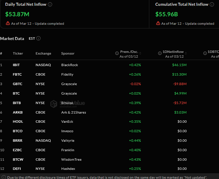Click the Exchange column header
Image resolution: width=219 pixels, height=179 pixels.
43,54
